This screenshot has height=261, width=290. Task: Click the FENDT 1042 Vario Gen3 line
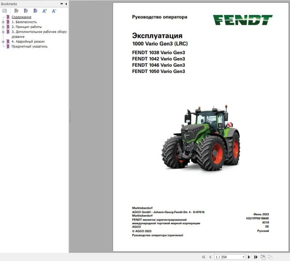[159, 59]
